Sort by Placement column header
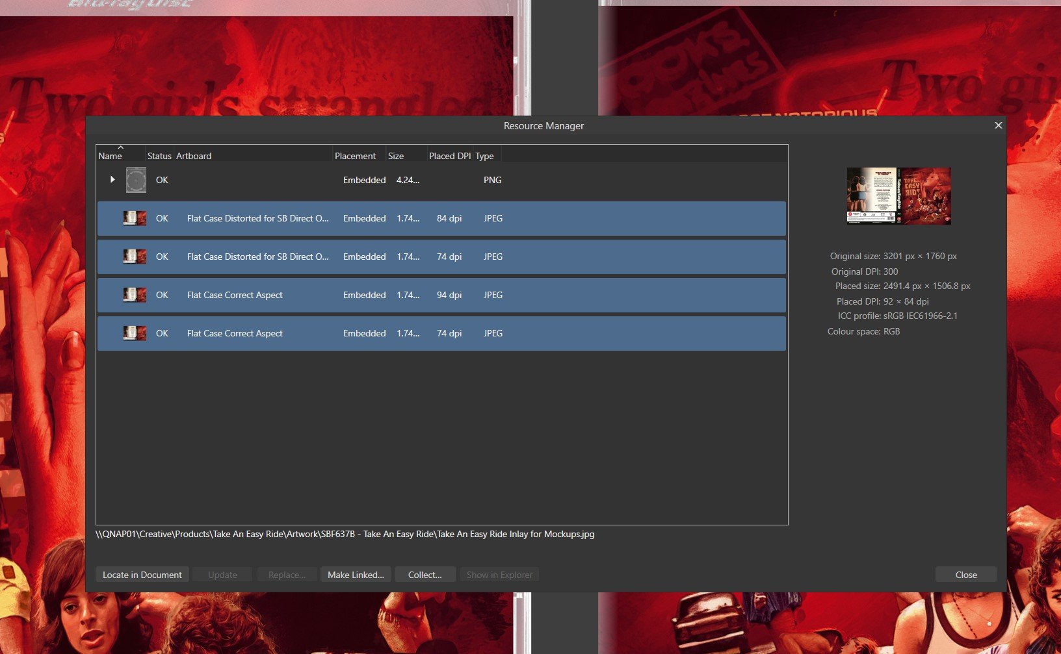 click(x=355, y=156)
